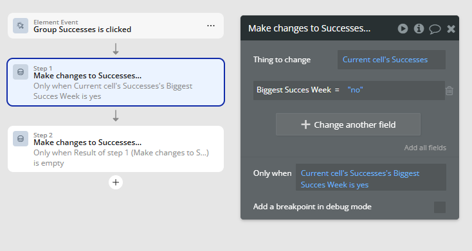Click the Add all fields link
The height and width of the screenshot is (251, 472).
click(425, 148)
